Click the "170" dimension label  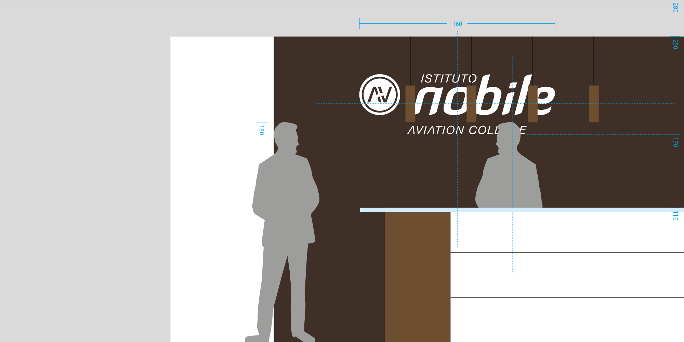coord(675,142)
